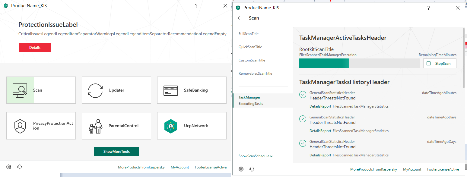The height and width of the screenshot is (179, 467).
Task: Open the ParentalControl family icon
Action: (95, 126)
